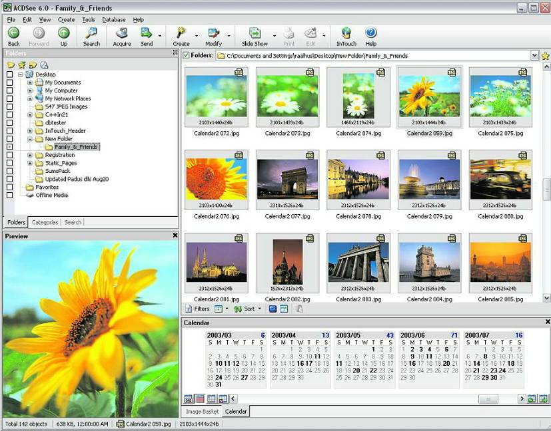The height and width of the screenshot is (431, 551).
Task: Check the Favorites folder checkbox
Action: [x=9, y=188]
